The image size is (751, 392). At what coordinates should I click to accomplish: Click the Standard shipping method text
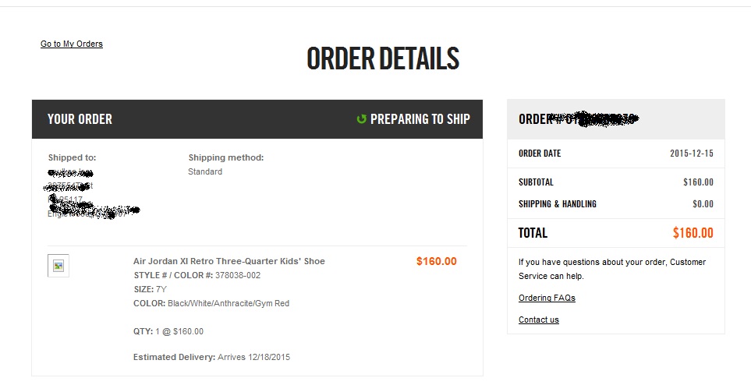coord(205,171)
